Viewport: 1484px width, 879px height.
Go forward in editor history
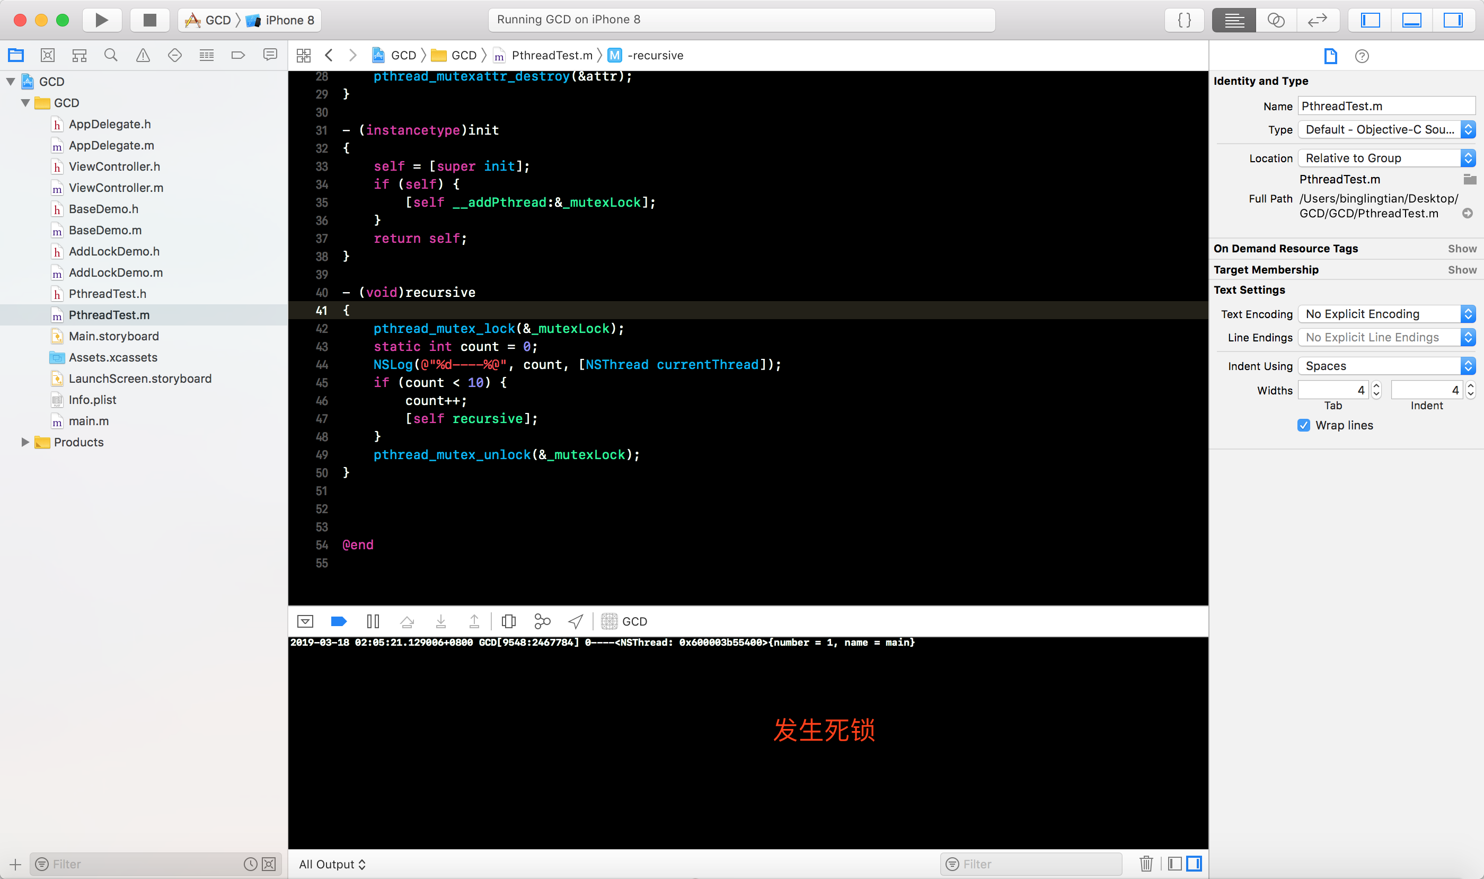tap(353, 55)
